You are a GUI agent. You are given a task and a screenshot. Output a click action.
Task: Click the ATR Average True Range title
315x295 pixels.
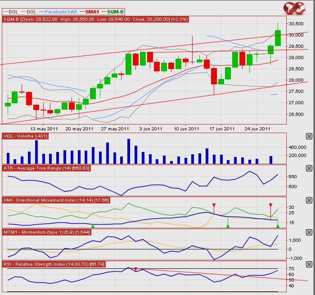46,168
